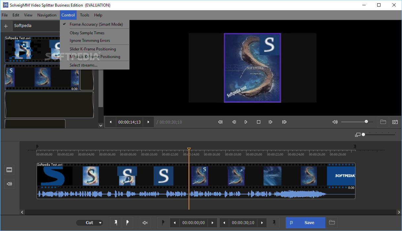Click the right-facing flag marker button
This screenshot has height=231, width=402.
click(128, 223)
